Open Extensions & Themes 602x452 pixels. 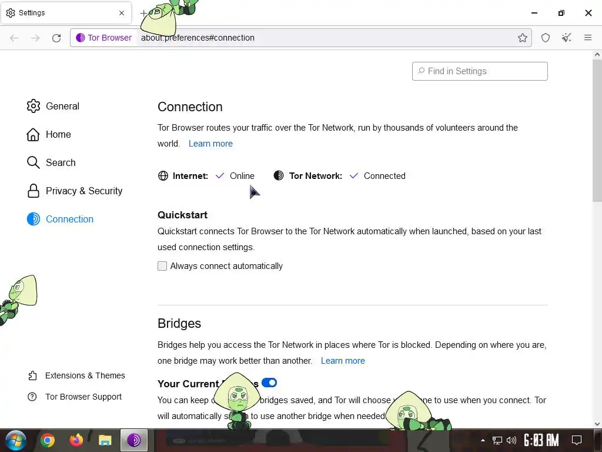click(x=76, y=375)
